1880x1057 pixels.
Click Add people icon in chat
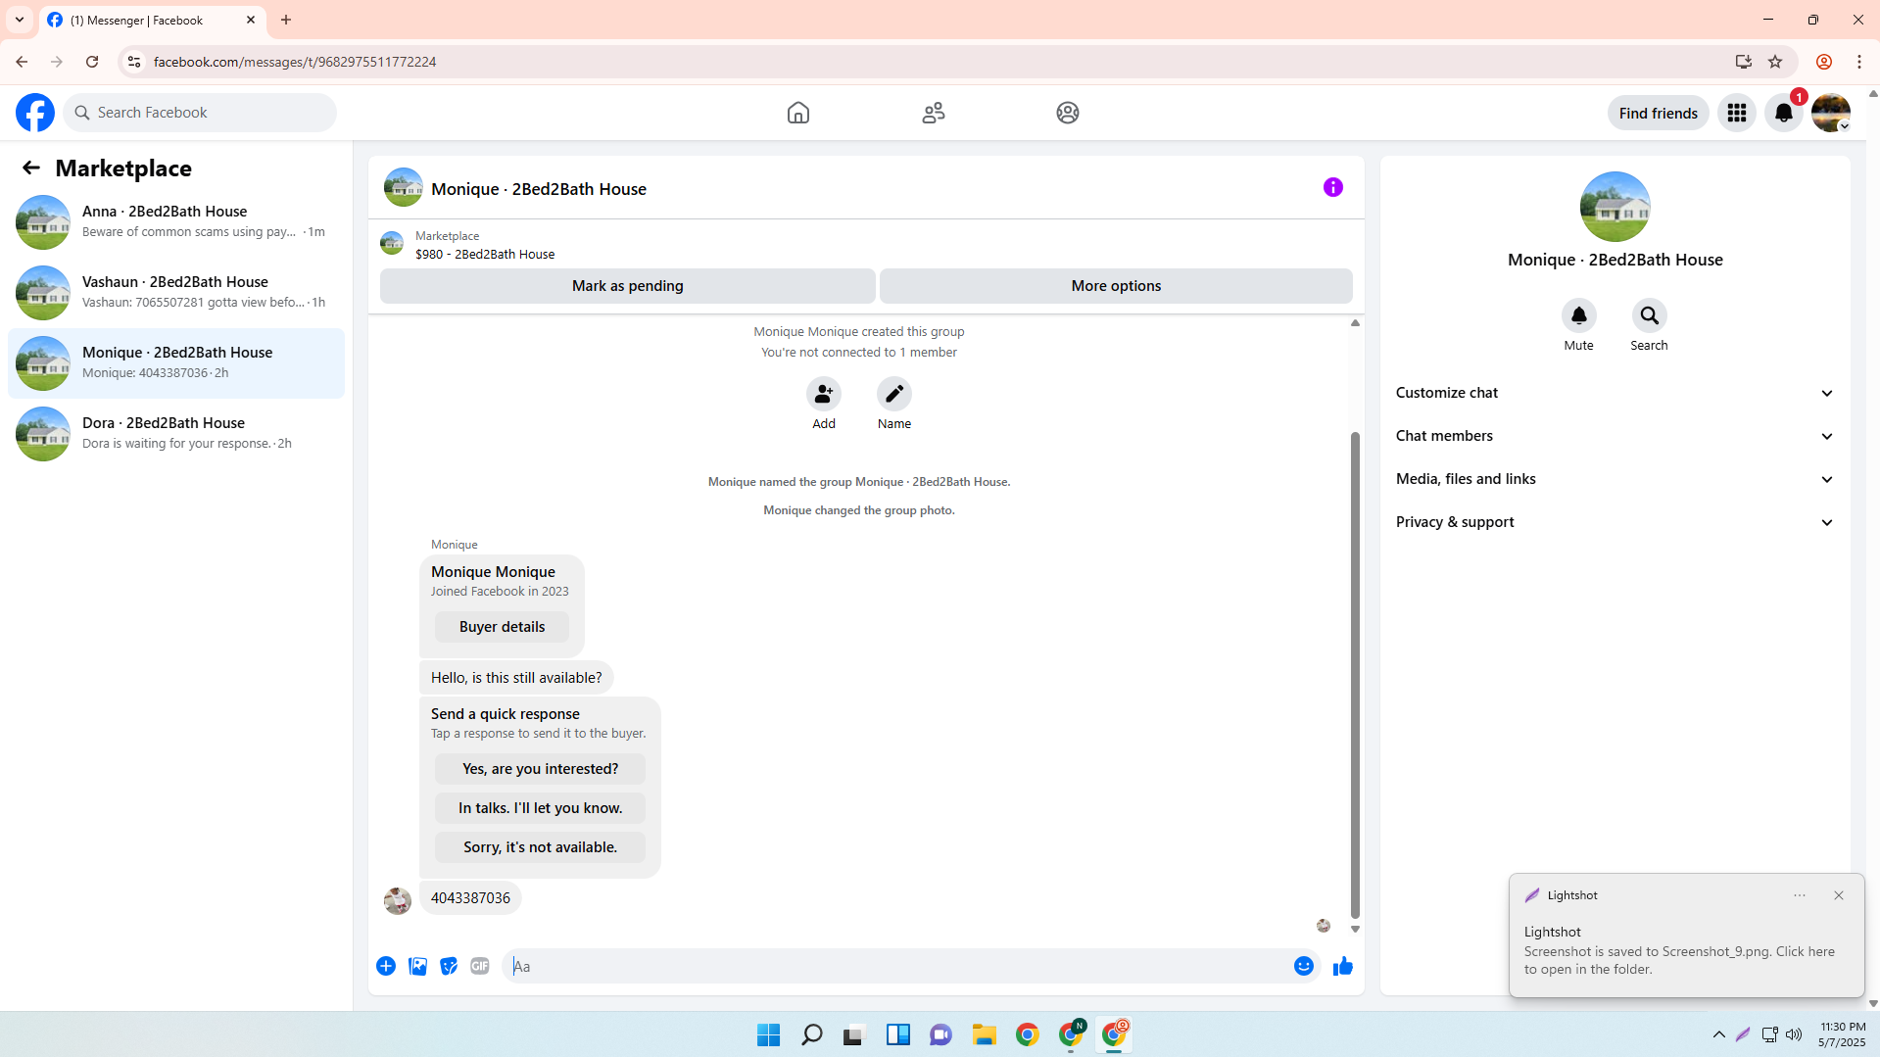pyautogui.click(x=824, y=394)
